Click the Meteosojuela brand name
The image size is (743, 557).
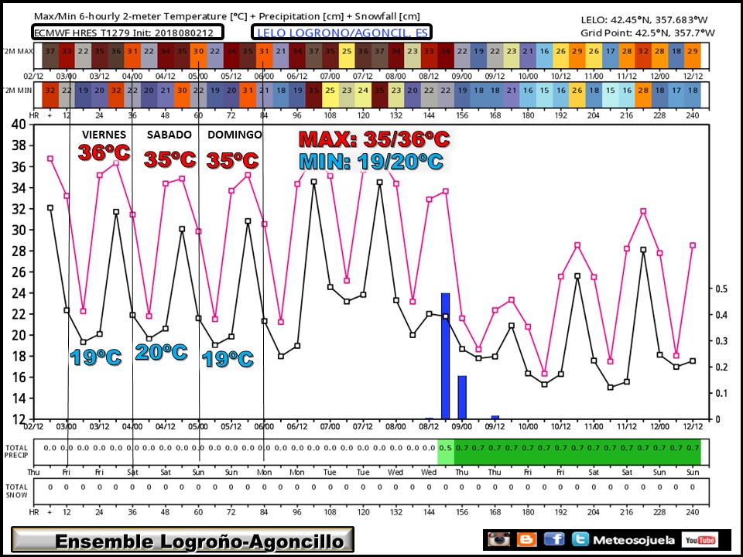(634, 540)
